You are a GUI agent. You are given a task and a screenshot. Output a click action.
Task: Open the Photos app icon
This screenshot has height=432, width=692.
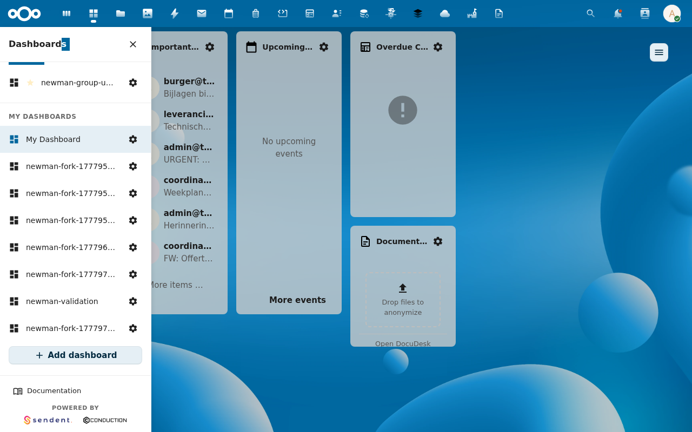pos(148,13)
